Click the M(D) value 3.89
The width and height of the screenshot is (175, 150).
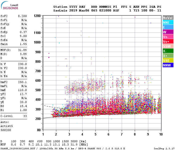point(23,54)
